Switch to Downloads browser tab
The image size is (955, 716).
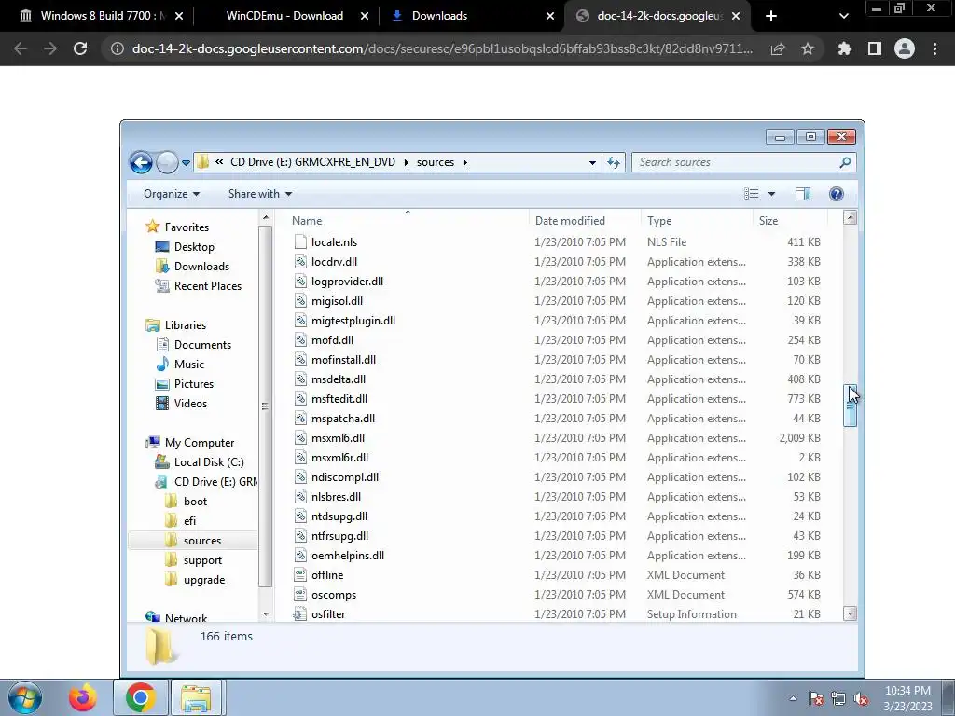(472, 16)
